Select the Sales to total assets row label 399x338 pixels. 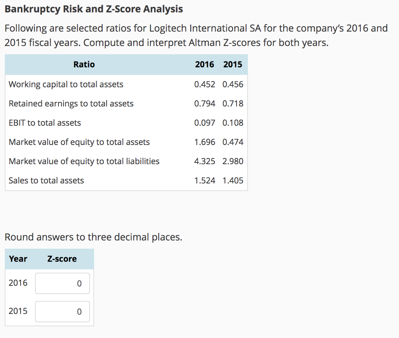point(46,180)
